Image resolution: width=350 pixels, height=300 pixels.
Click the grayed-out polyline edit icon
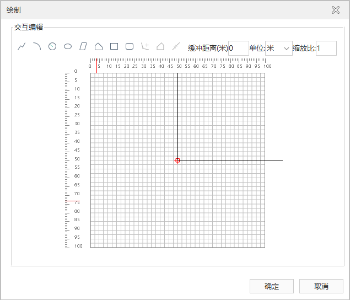(x=145, y=47)
